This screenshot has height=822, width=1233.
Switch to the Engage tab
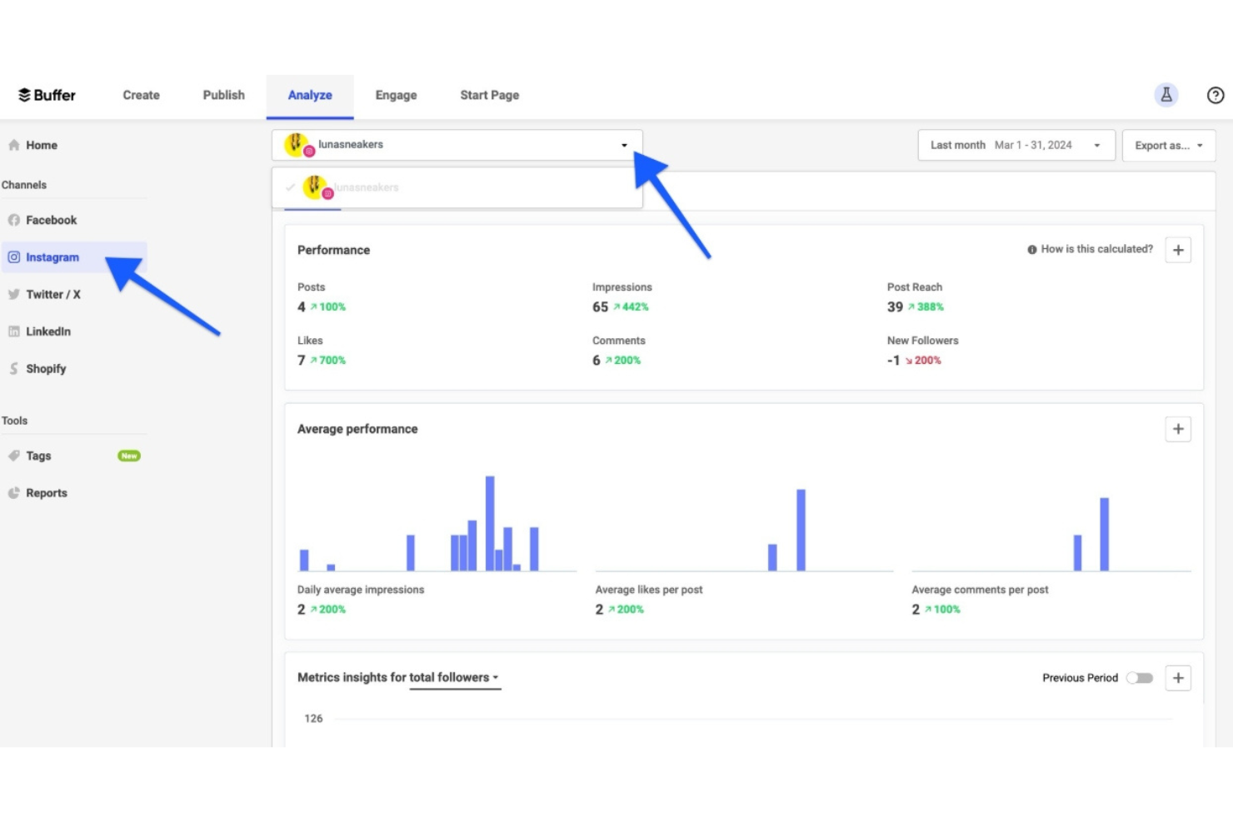pyautogui.click(x=396, y=95)
